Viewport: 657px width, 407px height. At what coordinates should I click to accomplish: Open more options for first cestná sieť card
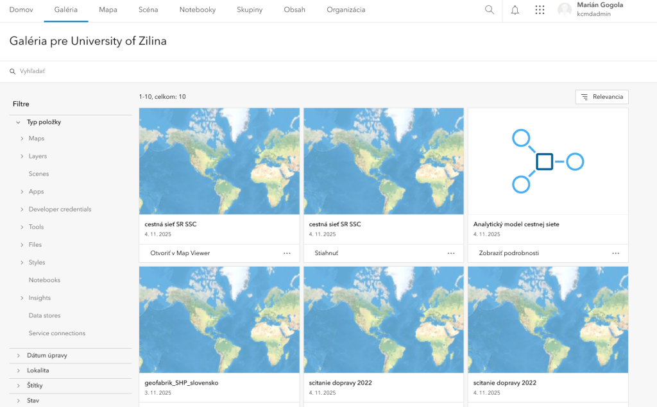point(287,253)
